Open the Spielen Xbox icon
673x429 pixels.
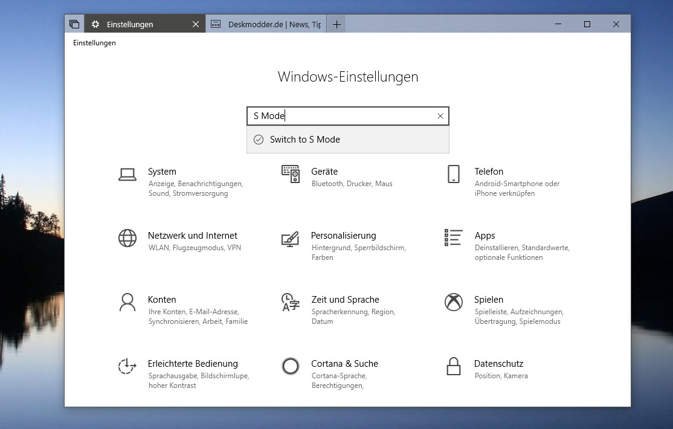pos(454,302)
